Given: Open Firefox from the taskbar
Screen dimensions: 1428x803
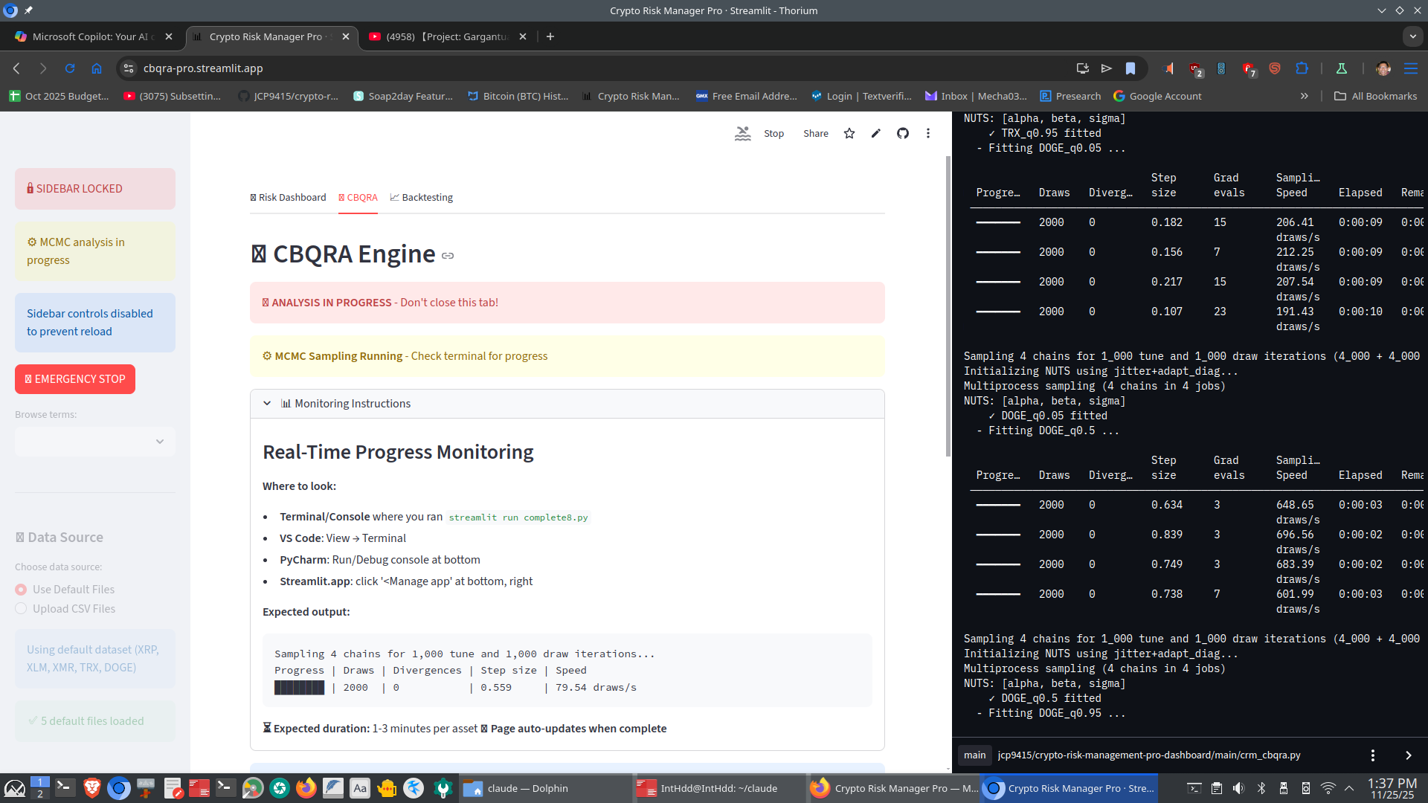Looking at the screenshot, I should pyautogui.click(x=306, y=788).
